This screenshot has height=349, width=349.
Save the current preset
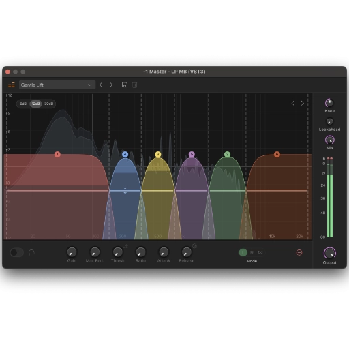125,85
